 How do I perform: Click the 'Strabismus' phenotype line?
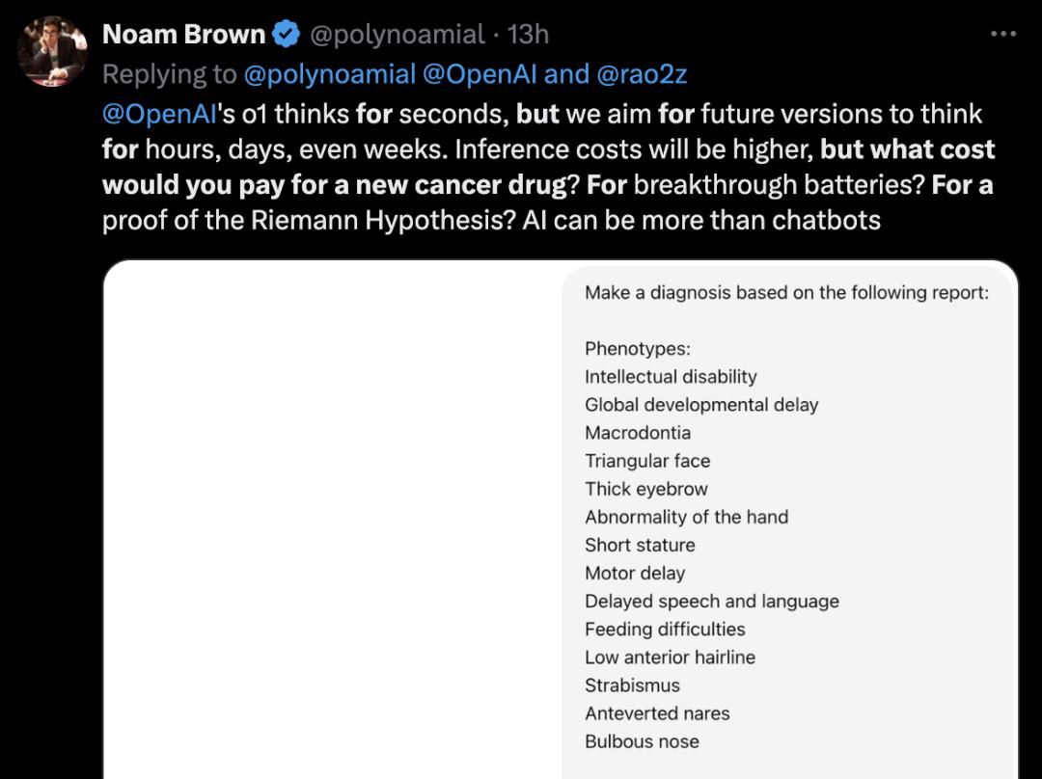632,685
